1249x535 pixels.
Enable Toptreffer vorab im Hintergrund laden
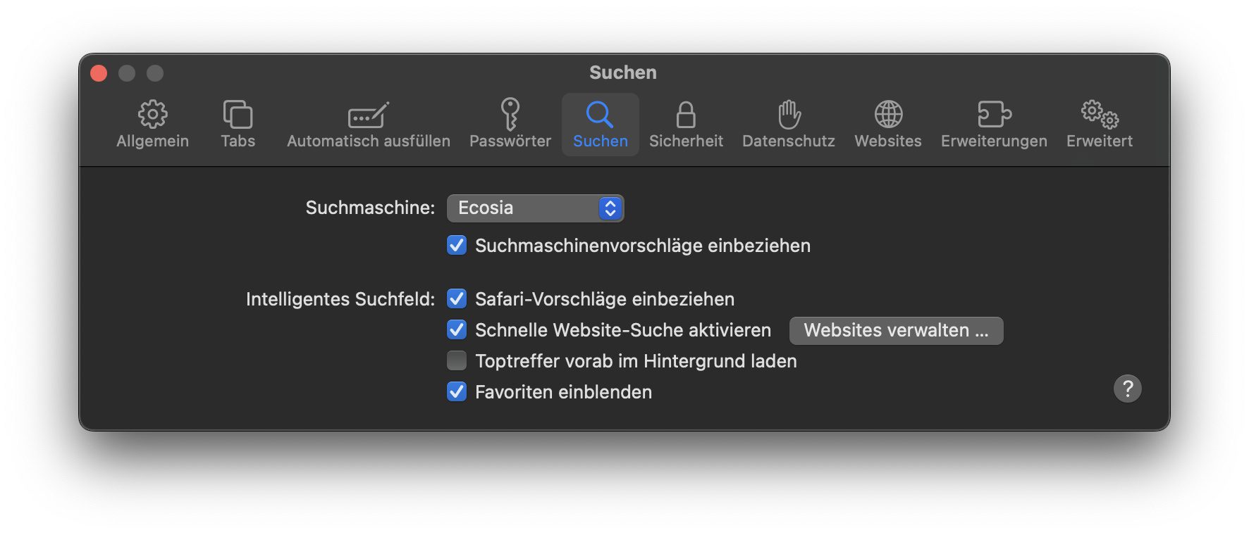pyautogui.click(x=457, y=361)
